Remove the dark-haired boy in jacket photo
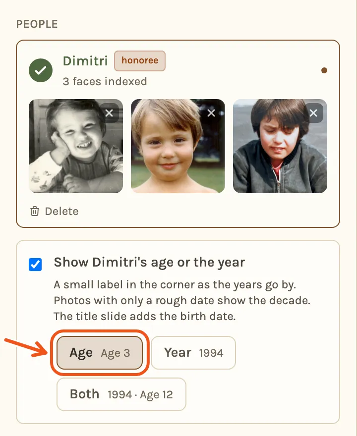 [x=313, y=113]
